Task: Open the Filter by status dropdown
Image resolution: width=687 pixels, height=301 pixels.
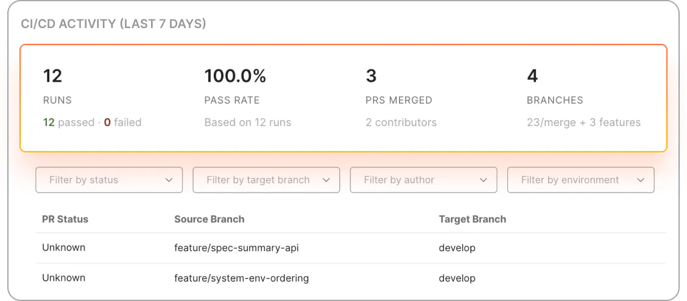Action: pyautogui.click(x=108, y=180)
